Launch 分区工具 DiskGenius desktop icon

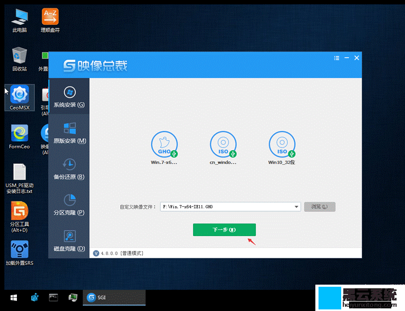[x=20, y=216]
